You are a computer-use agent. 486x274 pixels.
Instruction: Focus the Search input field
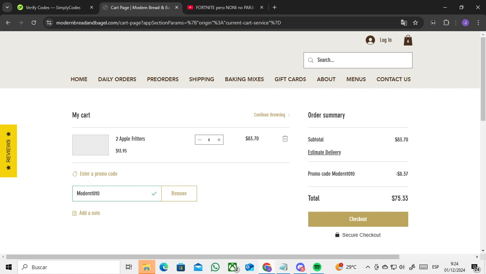[358, 60]
